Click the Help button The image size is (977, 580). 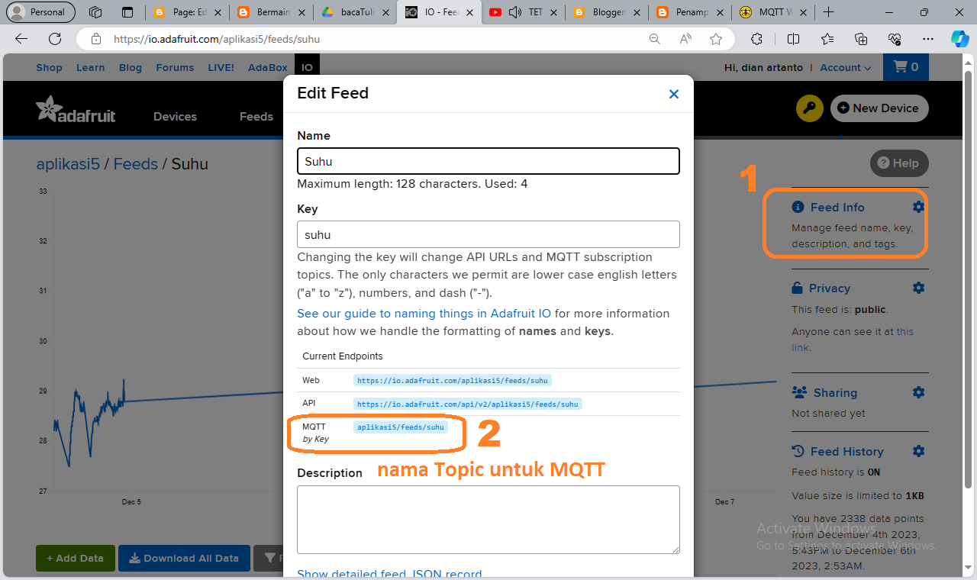point(899,163)
